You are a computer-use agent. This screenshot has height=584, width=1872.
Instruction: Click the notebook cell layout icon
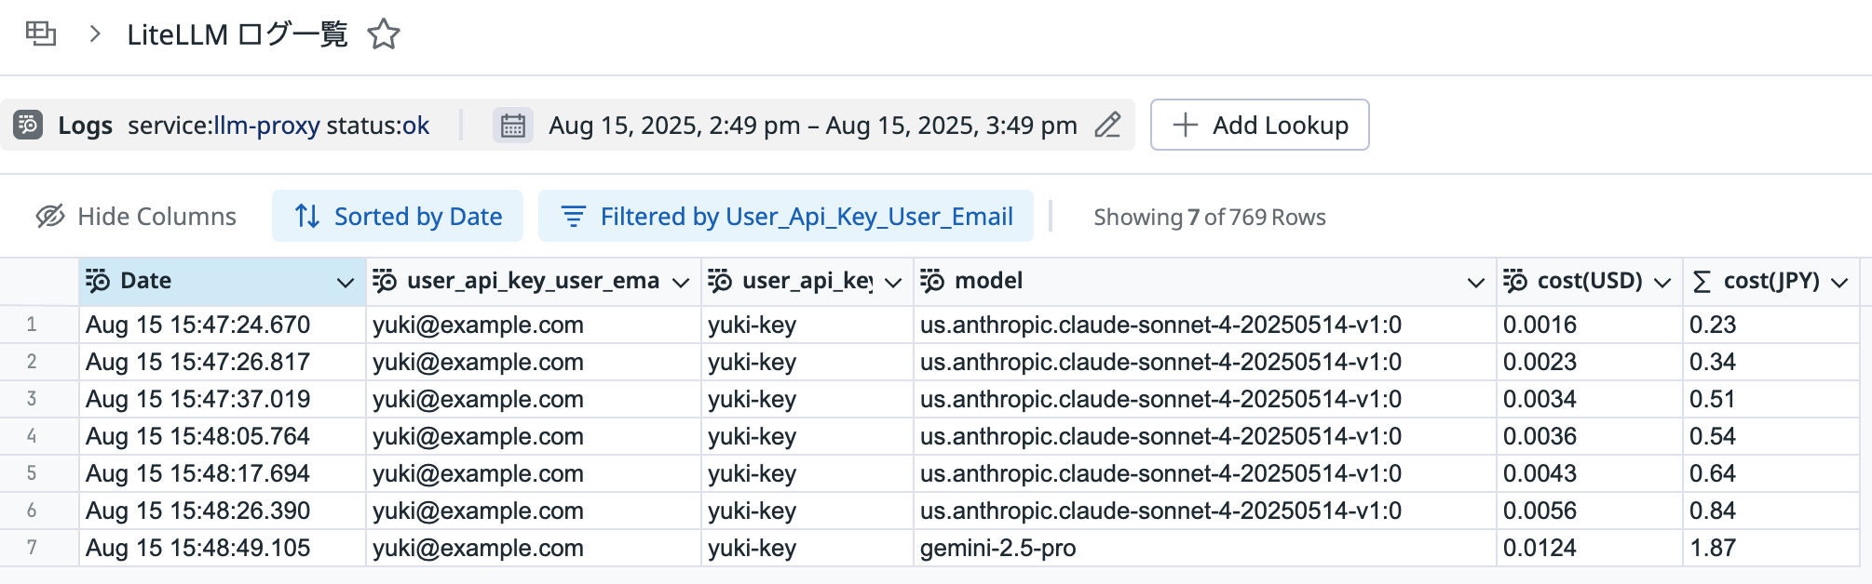(x=41, y=34)
